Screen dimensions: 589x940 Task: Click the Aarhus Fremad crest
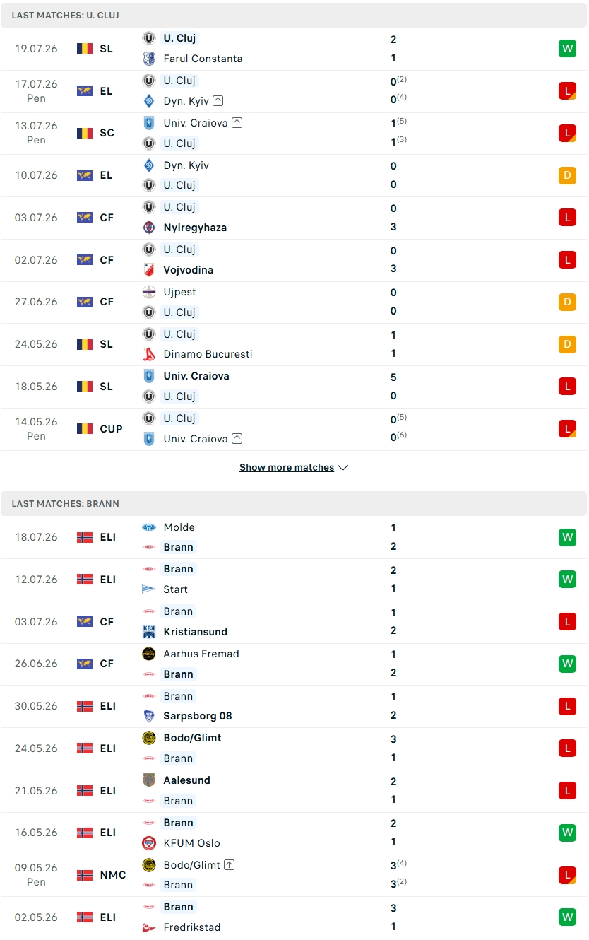[149, 654]
